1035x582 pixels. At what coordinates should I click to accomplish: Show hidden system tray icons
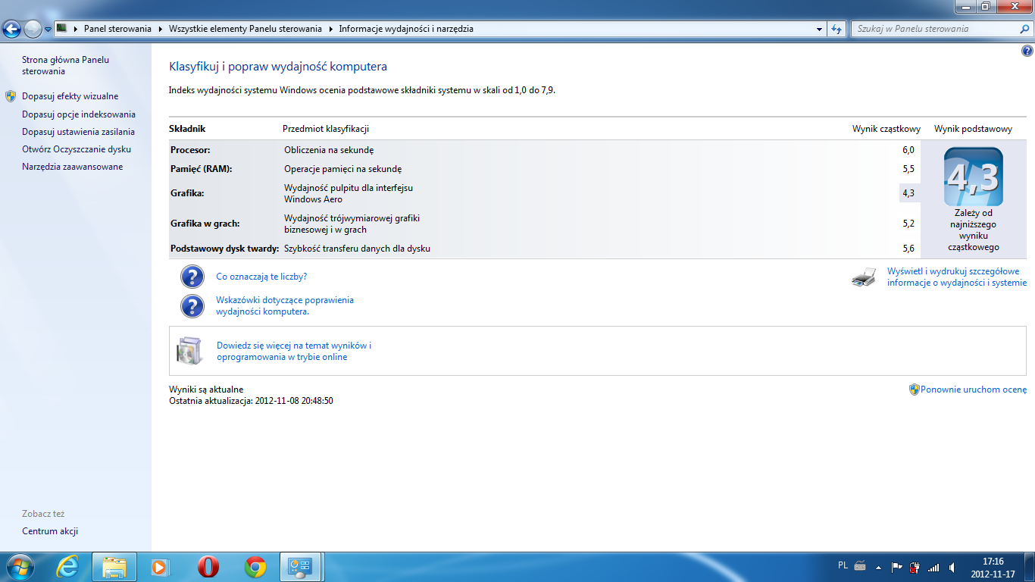point(879,567)
